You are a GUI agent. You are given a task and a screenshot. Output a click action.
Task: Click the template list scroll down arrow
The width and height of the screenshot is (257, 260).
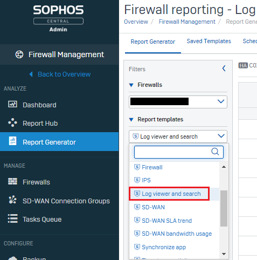coord(224,254)
